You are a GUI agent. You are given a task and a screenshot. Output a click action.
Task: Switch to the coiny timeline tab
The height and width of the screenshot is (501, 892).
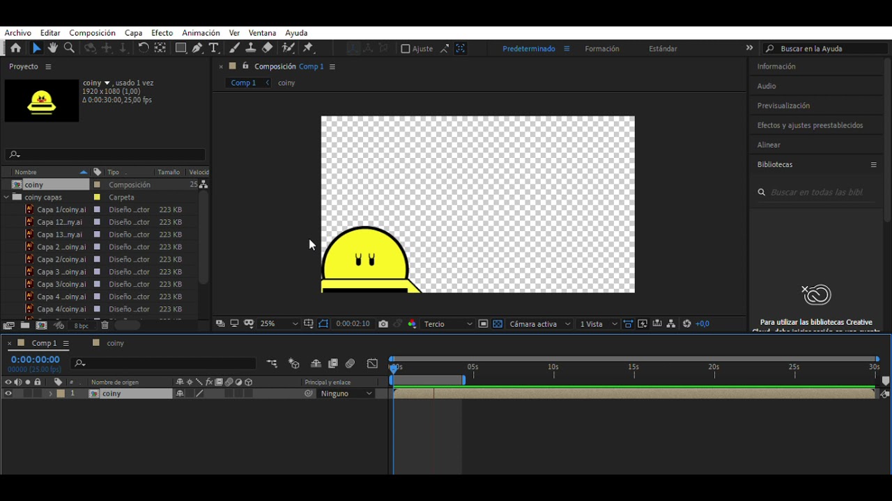click(115, 343)
